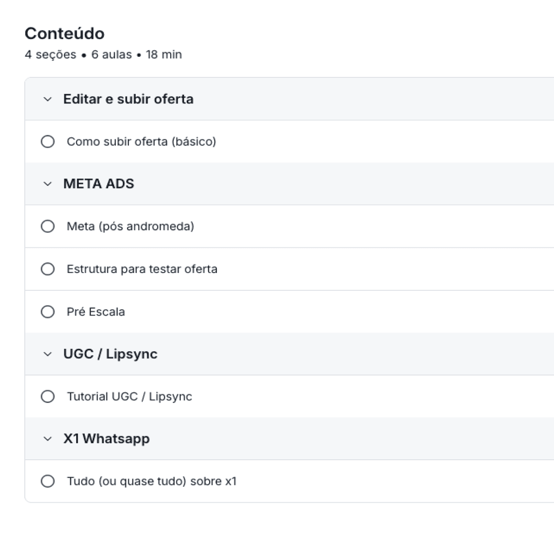The height and width of the screenshot is (544, 554).
Task: Open the lesson Como subir oferta (básico)
Action: (141, 141)
